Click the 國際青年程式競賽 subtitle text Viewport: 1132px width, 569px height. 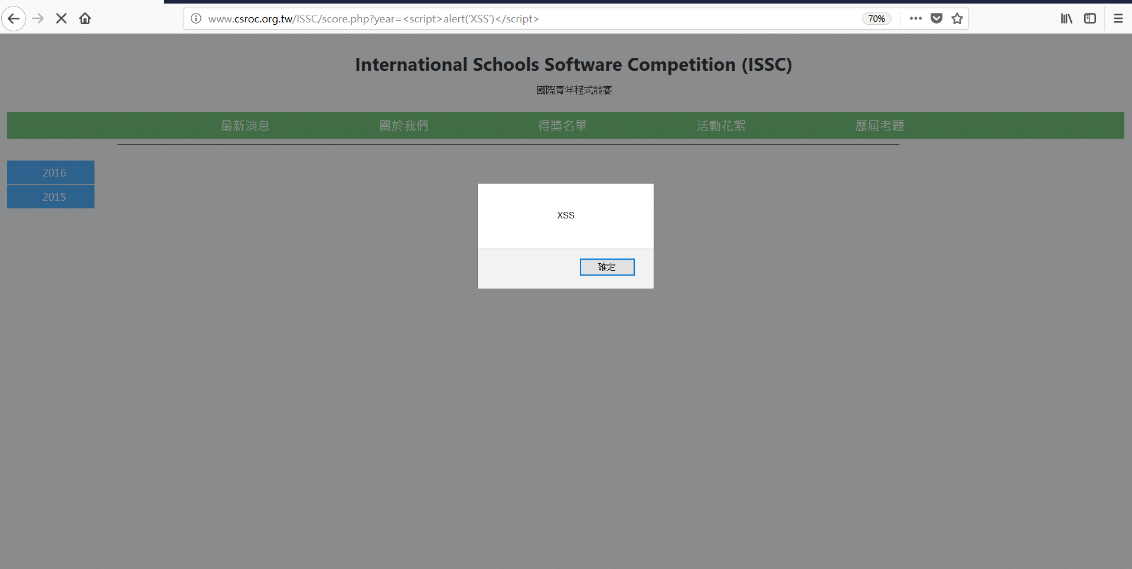click(x=574, y=90)
